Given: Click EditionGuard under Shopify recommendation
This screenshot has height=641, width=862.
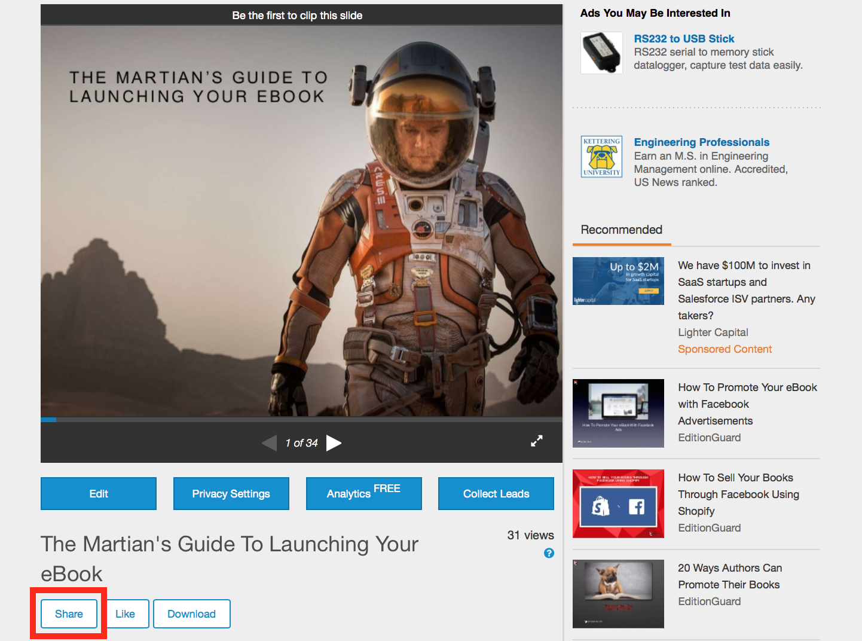Looking at the screenshot, I should tap(710, 528).
